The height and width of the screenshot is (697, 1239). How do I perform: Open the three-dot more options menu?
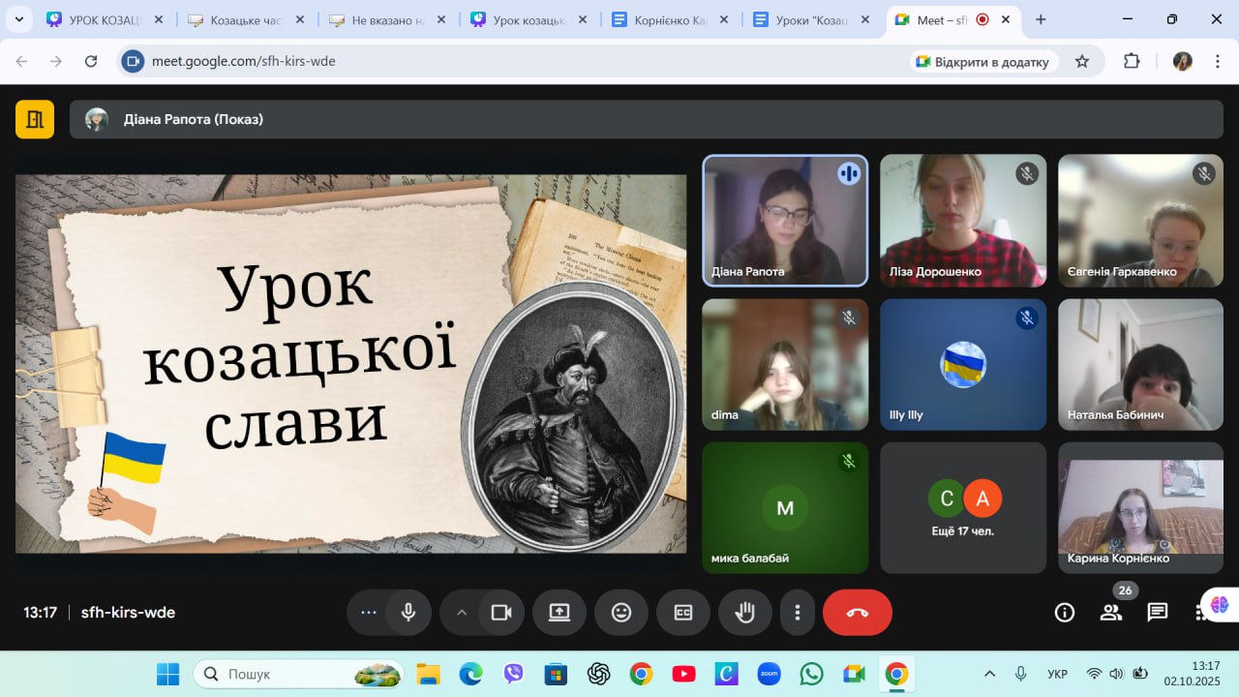[x=798, y=613]
